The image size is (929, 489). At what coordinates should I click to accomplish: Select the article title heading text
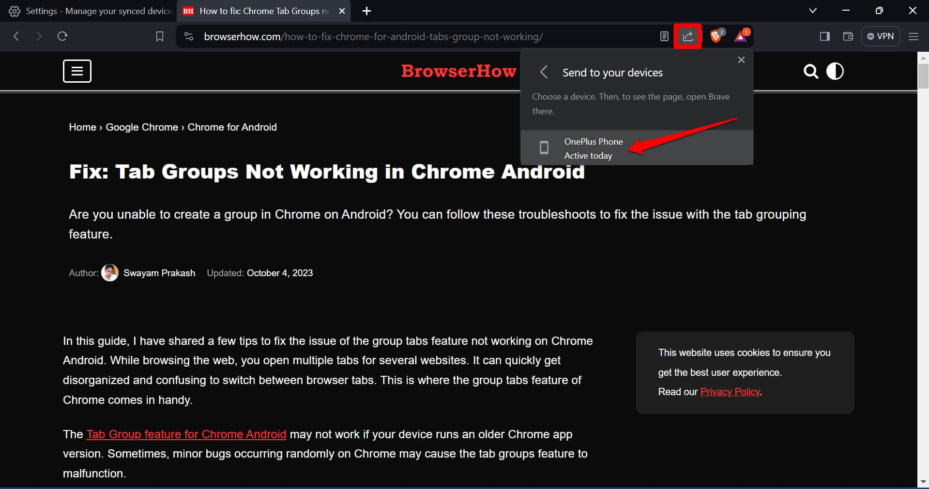[327, 172]
